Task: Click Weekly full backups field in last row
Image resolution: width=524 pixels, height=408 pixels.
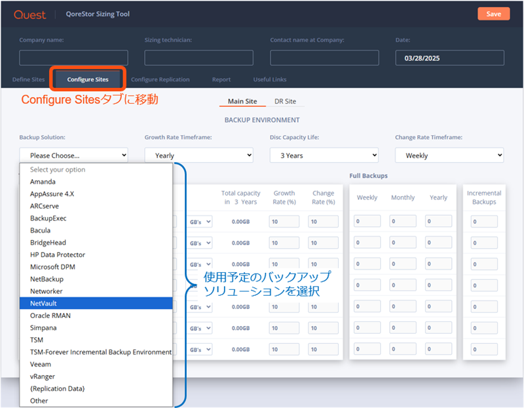Action: coord(367,349)
